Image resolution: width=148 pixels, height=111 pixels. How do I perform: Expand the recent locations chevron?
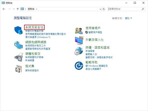[14, 9]
